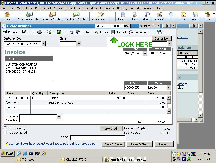Viewport: 216px width, 163px height.
Task: Click the Check icon in the toolbar
Action: [159, 16]
